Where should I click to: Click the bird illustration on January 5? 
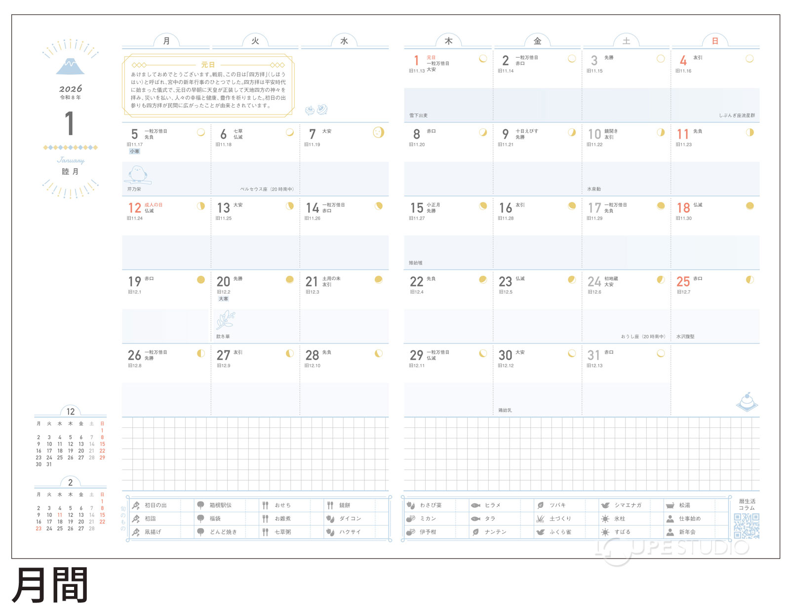(x=137, y=175)
